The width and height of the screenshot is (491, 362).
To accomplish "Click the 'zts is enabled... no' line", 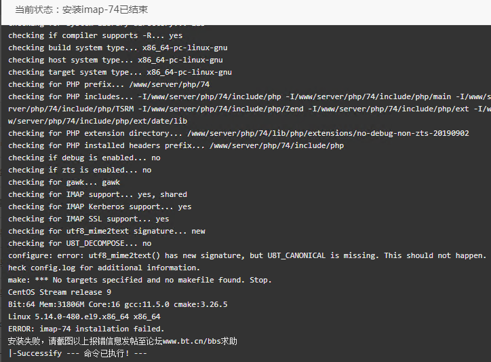I will click(x=79, y=170).
